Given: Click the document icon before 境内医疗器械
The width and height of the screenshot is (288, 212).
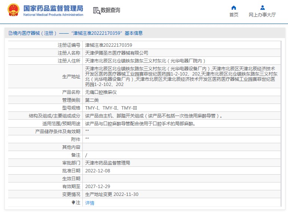Looking at the screenshot, I should [10, 33].
